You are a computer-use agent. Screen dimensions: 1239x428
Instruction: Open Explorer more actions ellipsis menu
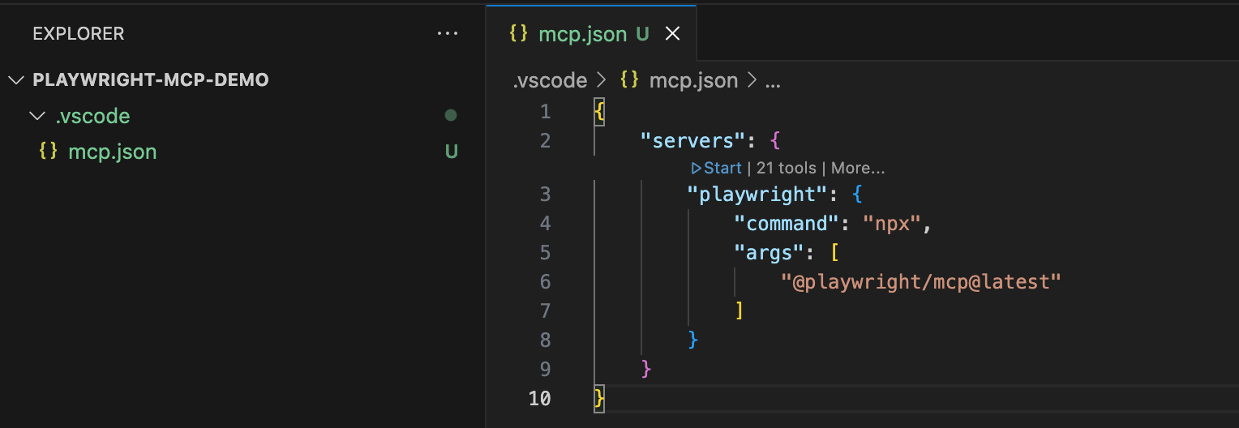pyautogui.click(x=448, y=34)
